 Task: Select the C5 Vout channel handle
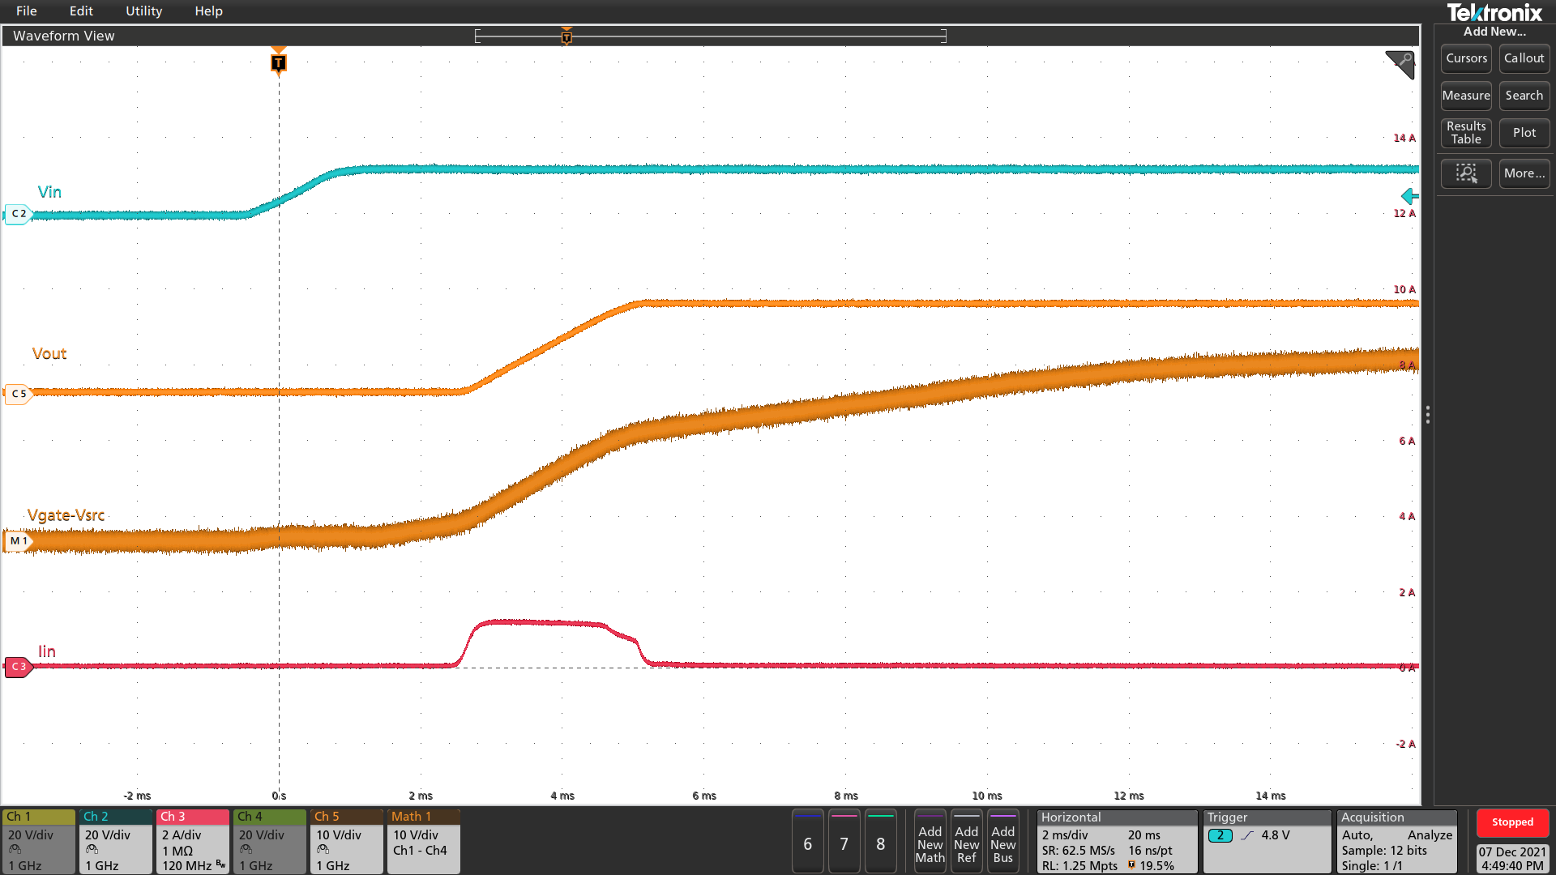18,394
